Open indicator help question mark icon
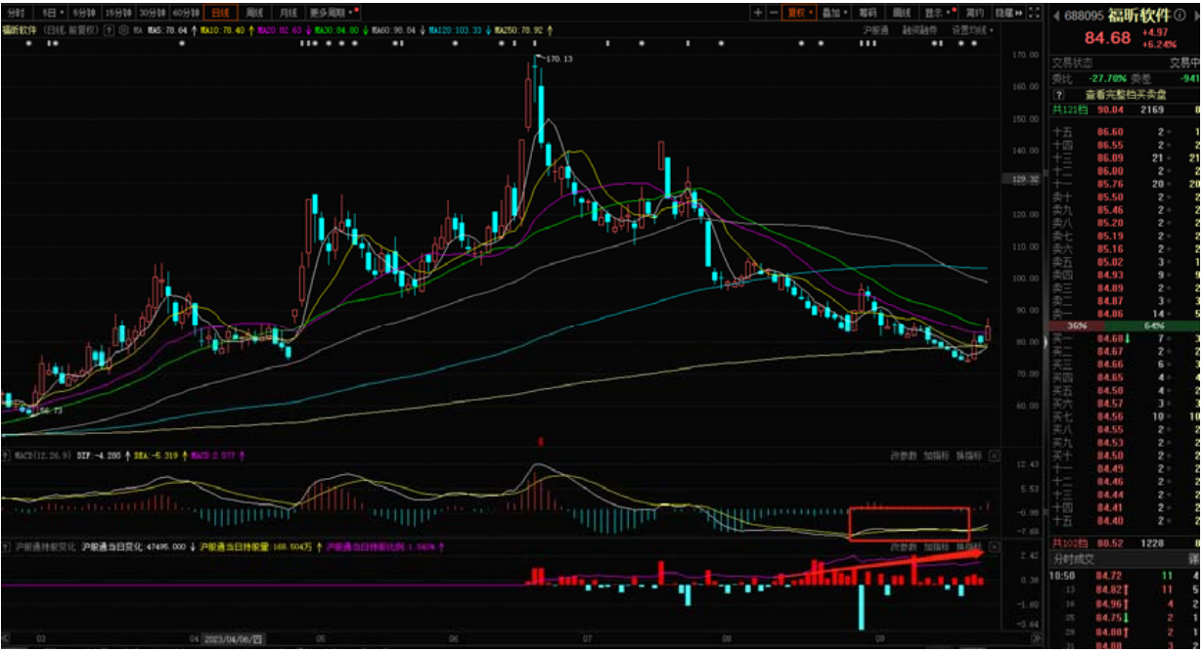 click(x=109, y=30)
